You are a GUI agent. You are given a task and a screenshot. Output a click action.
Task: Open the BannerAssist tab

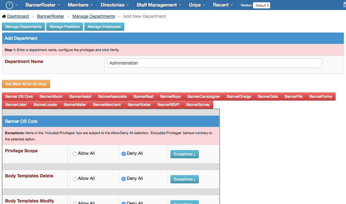[x=80, y=97]
